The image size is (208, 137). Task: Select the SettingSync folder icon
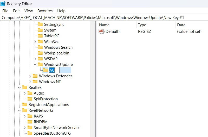(x=40, y=24)
